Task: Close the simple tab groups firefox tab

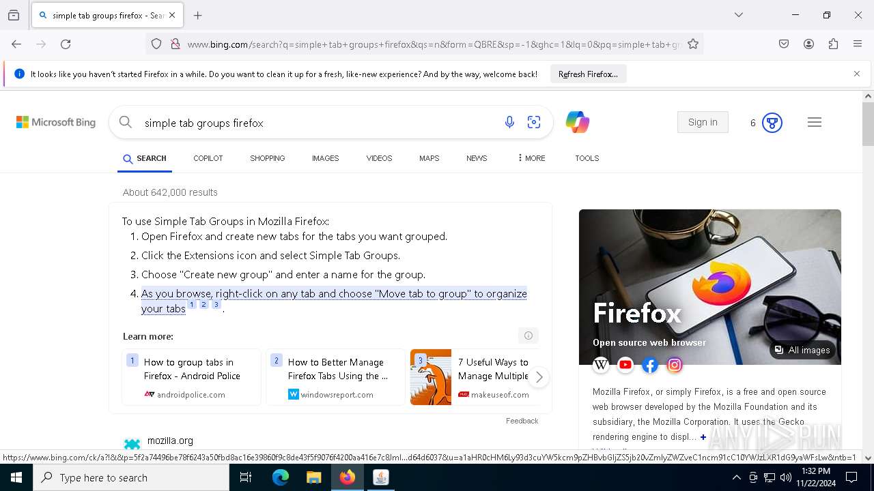Action: tap(172, 15)
